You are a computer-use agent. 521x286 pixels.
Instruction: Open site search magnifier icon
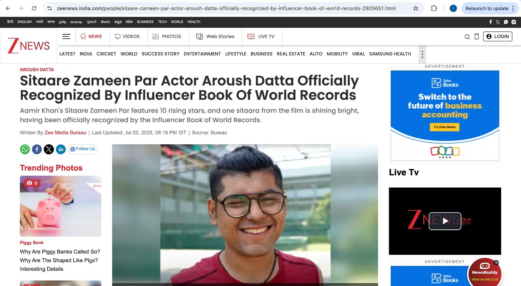467,37
